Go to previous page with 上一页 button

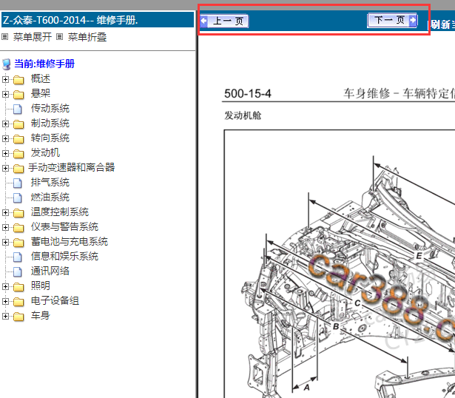point(224,21)
